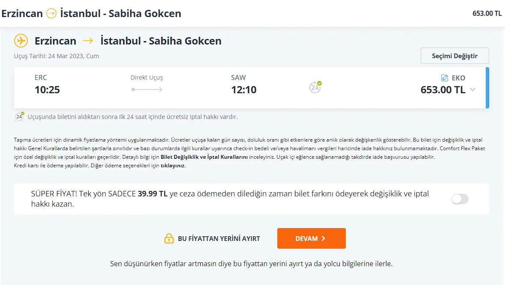Click the orange arrow icon in the page header
This screenshot has width=505, height=285.
(51, 13)
